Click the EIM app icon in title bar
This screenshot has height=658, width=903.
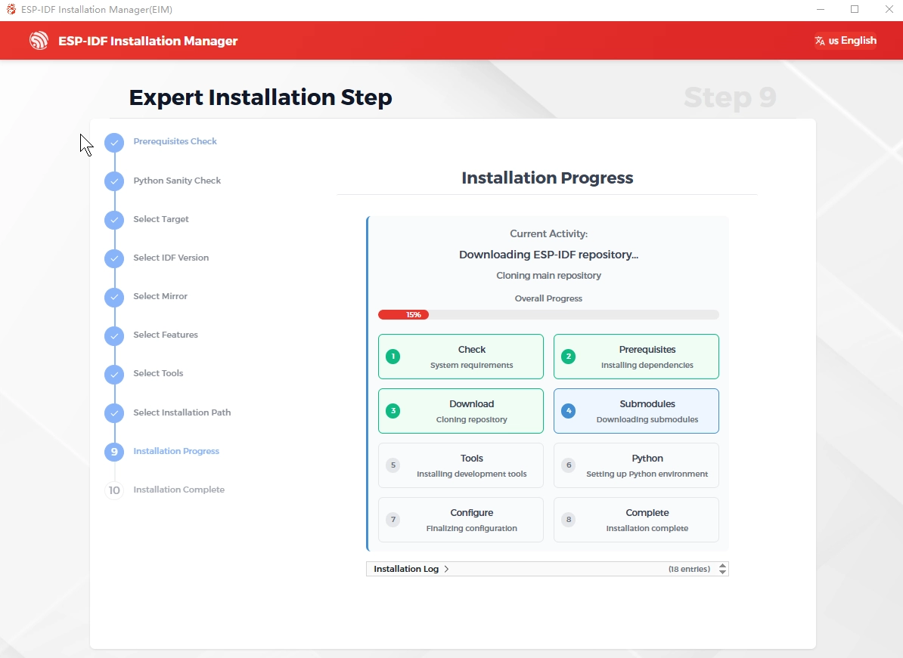point(11,9)
